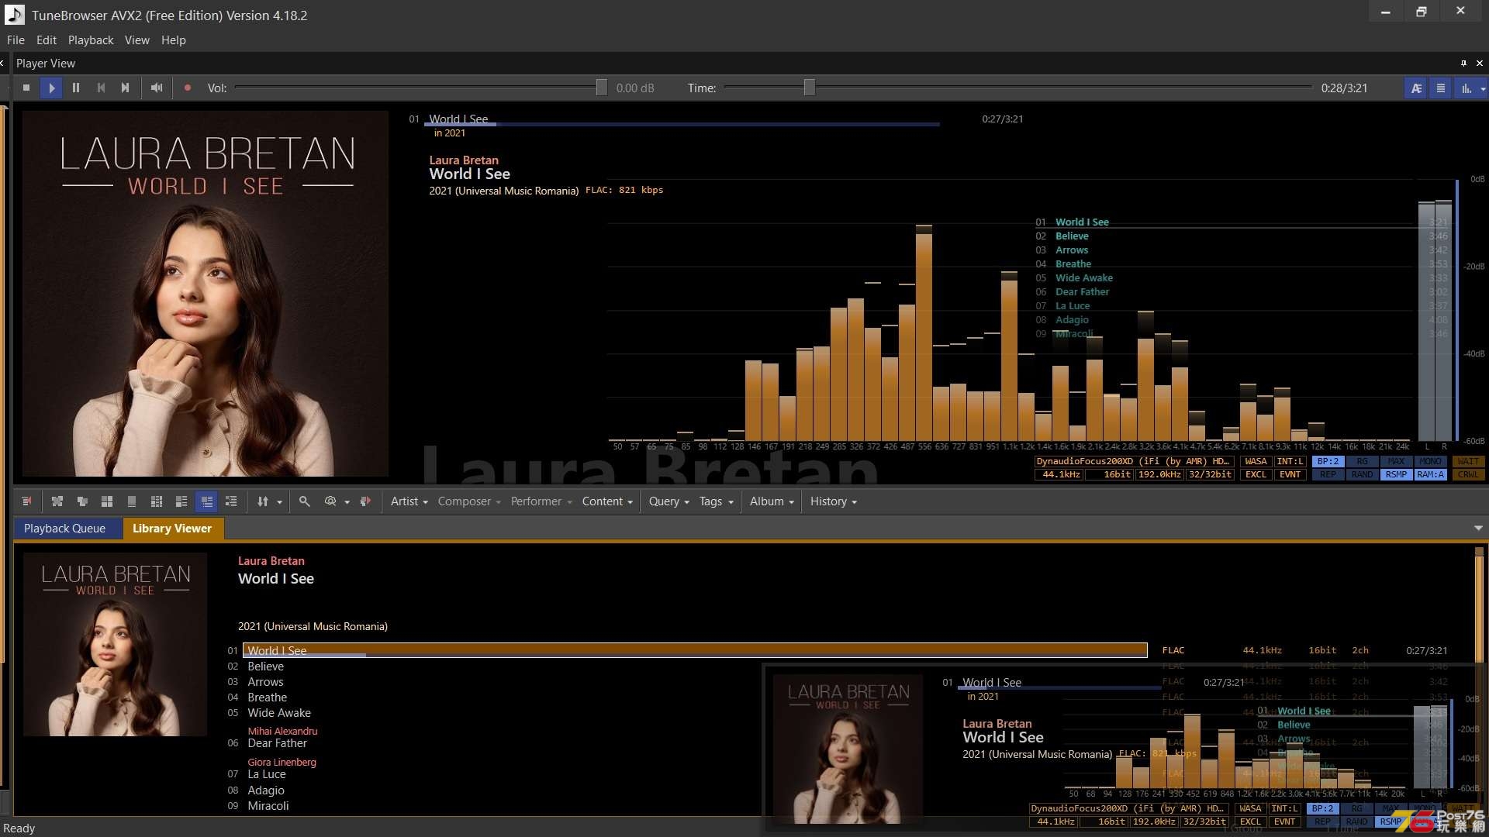This screenshot has width=1489, height=837.
Task: Open dropdown arrow beside spectrum icon
Action: point(1483,88)
